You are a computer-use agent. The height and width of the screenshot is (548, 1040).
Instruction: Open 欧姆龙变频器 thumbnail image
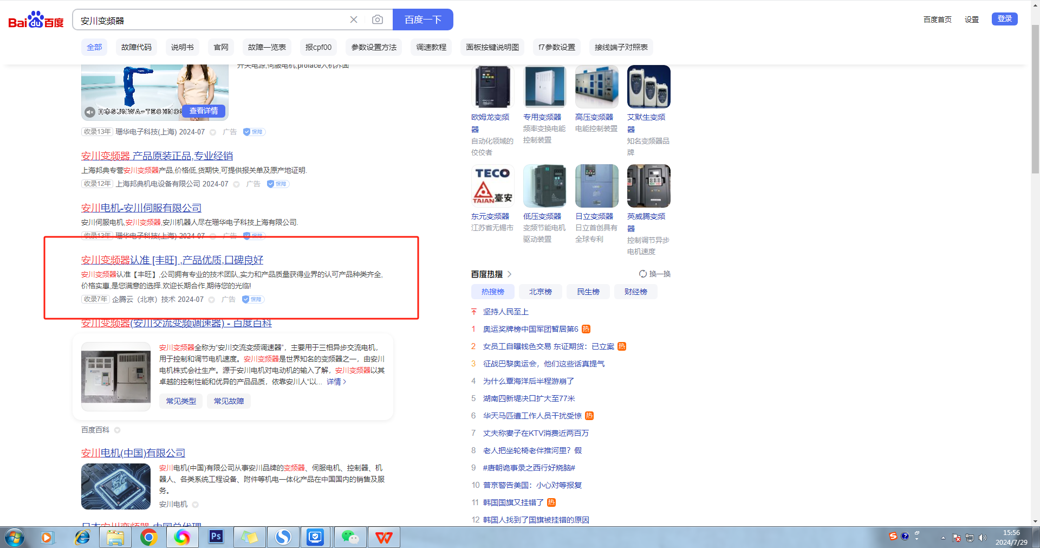[x=493, y=87]
